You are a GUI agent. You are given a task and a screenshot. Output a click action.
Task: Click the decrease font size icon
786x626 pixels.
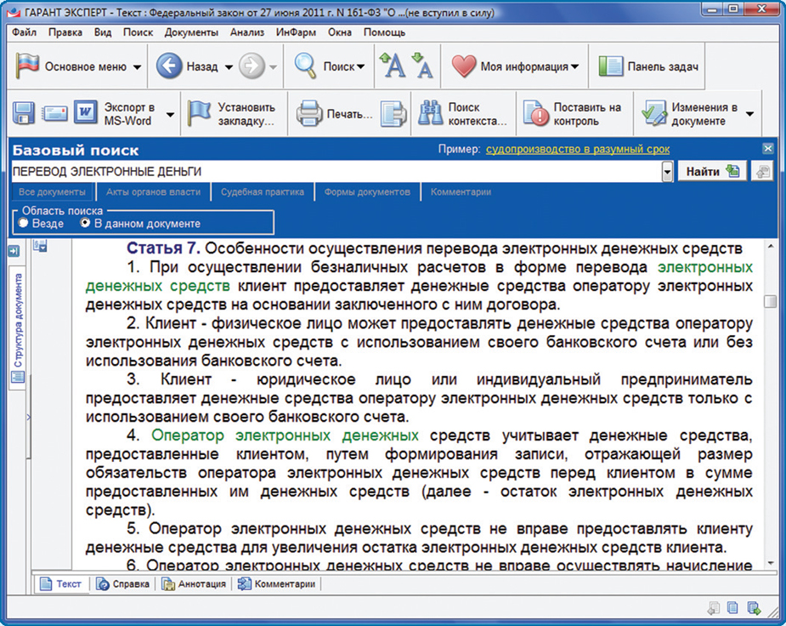(422, 65)
